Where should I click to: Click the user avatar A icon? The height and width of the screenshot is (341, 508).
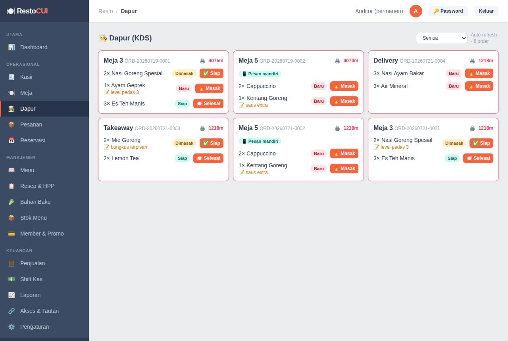tap(416, 11)
